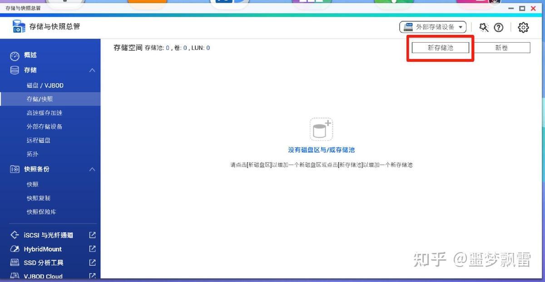Open the HybridMount label link

[x=43, y=249]
